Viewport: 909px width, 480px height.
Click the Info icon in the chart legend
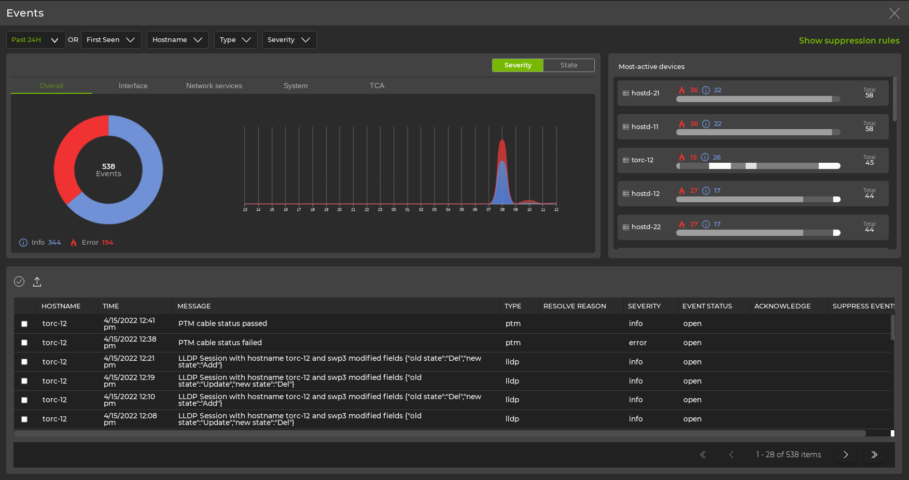23,242
